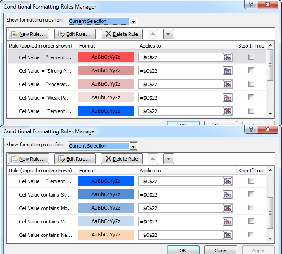Click range selector icon for 'Strong P...' rule, top dialog
The height and width of the screenshot is (254, 282).
[228, 71]
